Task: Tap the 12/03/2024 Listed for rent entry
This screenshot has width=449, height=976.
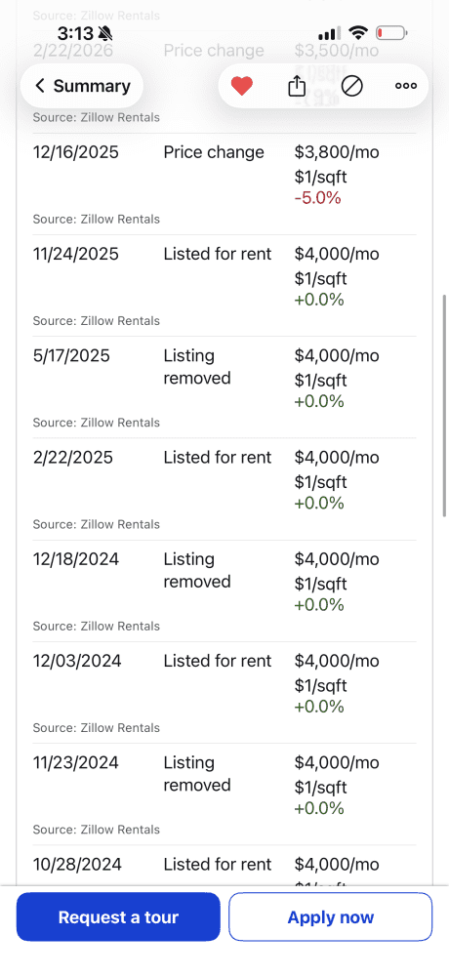Action: point(224,692)
